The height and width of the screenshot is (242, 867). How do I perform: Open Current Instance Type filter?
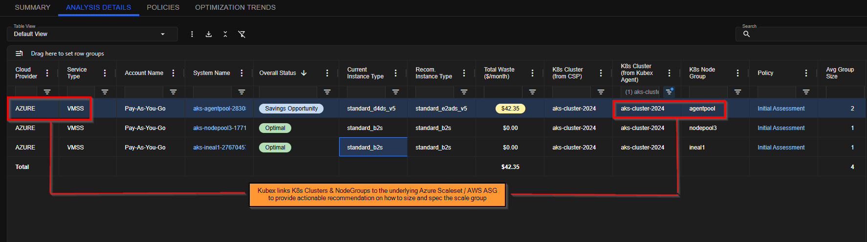[395, 92]
